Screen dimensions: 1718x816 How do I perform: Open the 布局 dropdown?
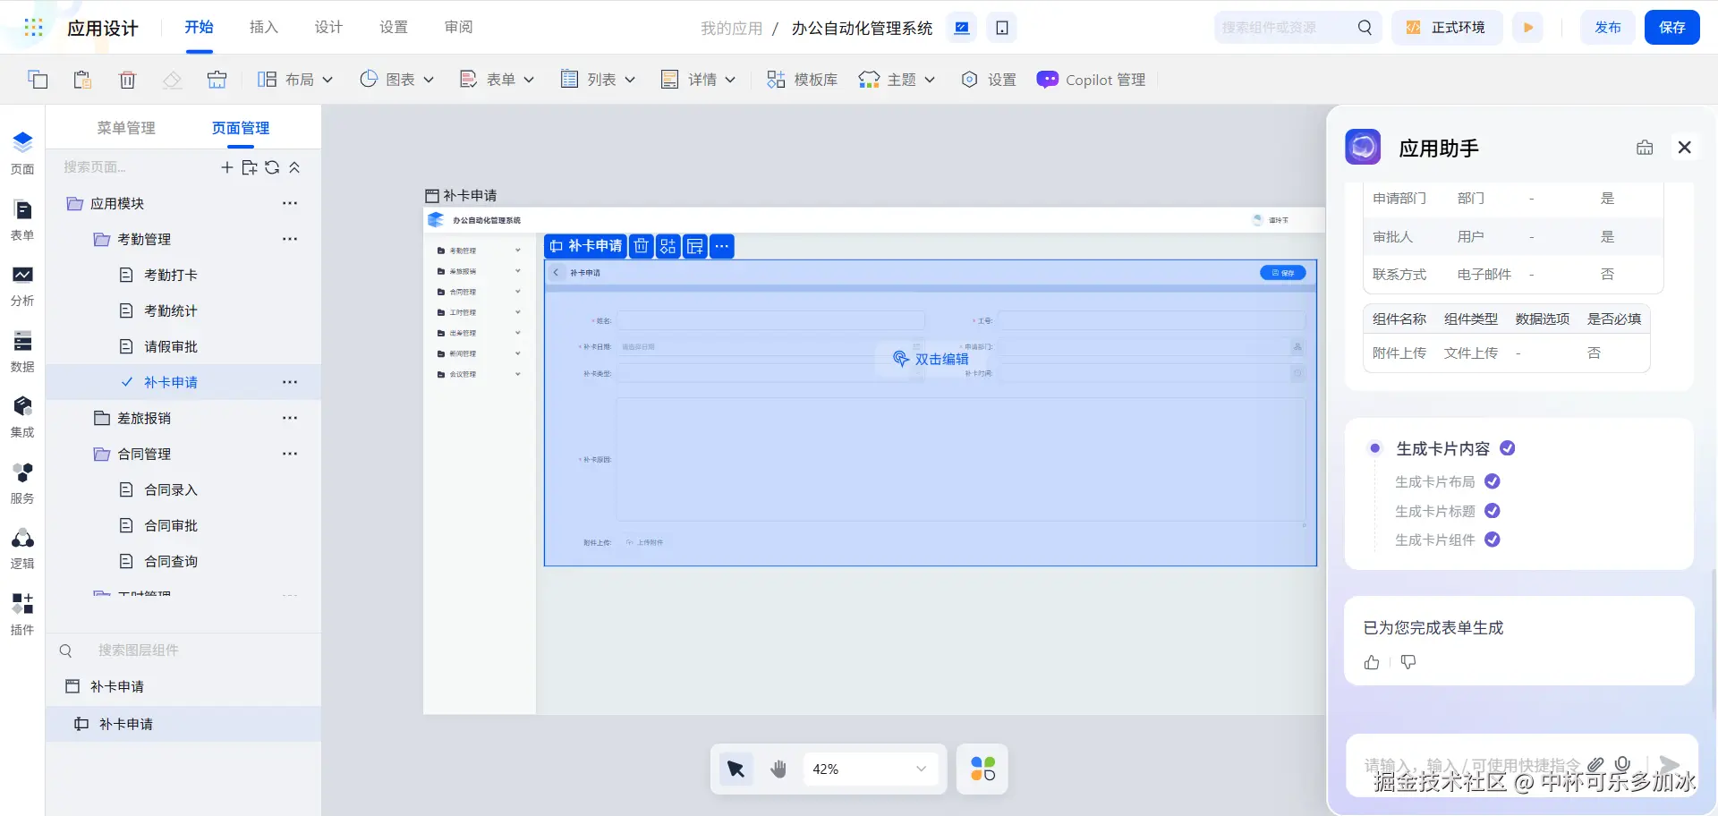click(x=295, y=80)
